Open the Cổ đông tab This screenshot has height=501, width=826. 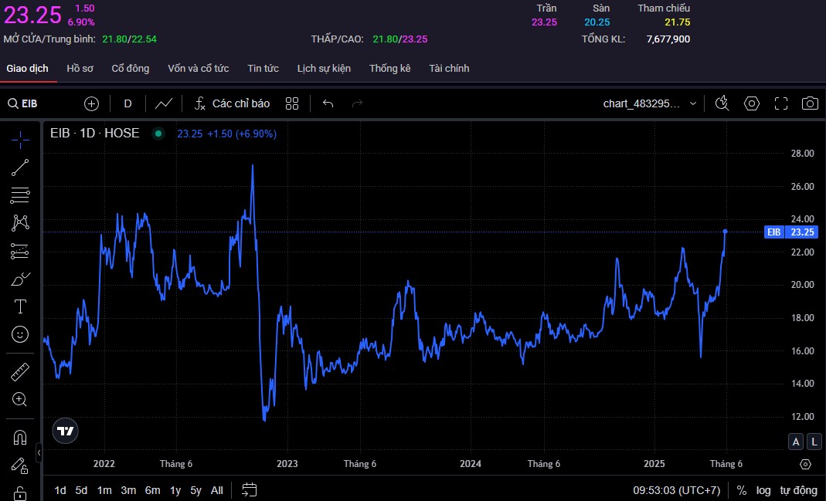pos(131,69)
